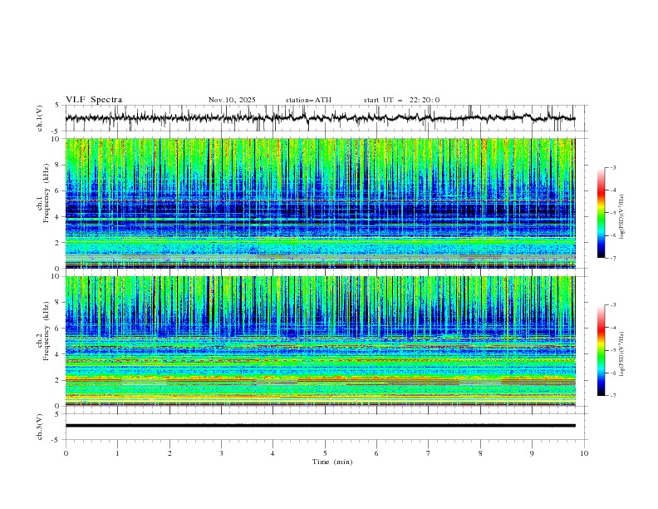This screenshot has width=658, height=509.
Task: Select the date label "Nov.10, 2025"
Action: [x=232, y=100]
